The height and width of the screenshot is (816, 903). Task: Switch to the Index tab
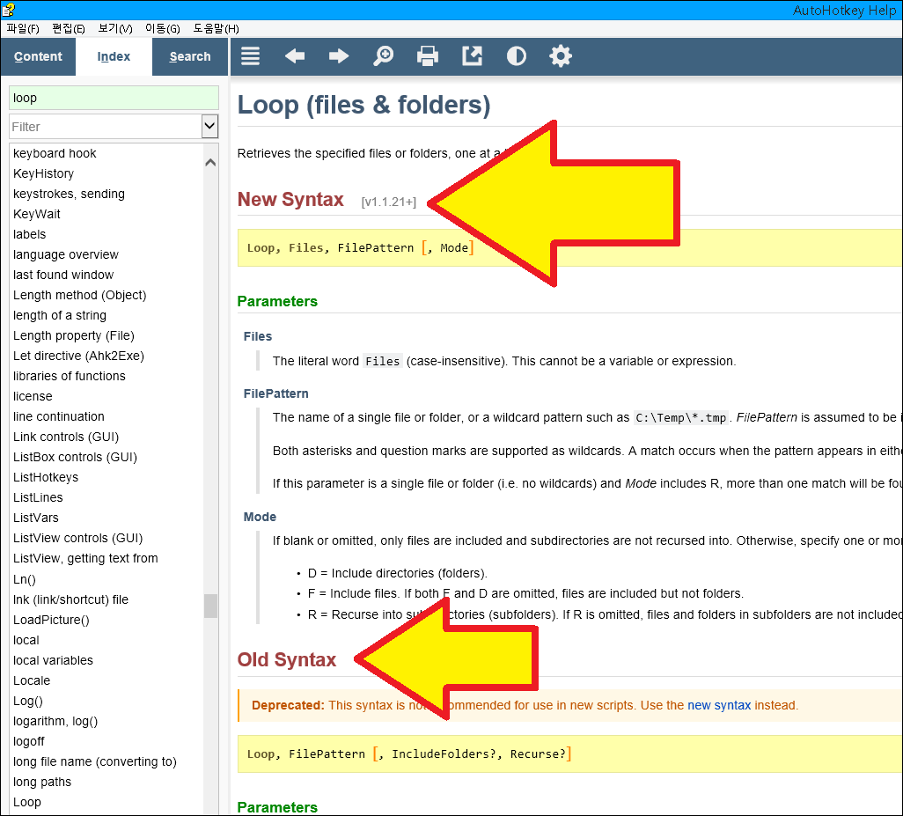pyautogui.click(x=114, y=56)
